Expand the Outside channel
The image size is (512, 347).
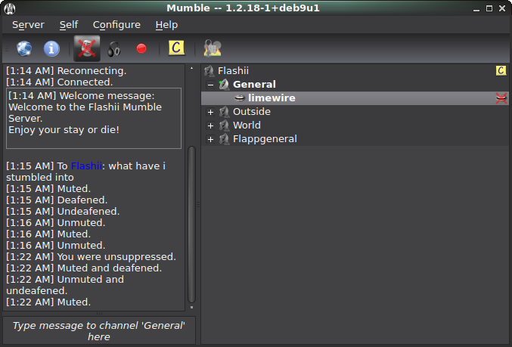tap(210, 113)
